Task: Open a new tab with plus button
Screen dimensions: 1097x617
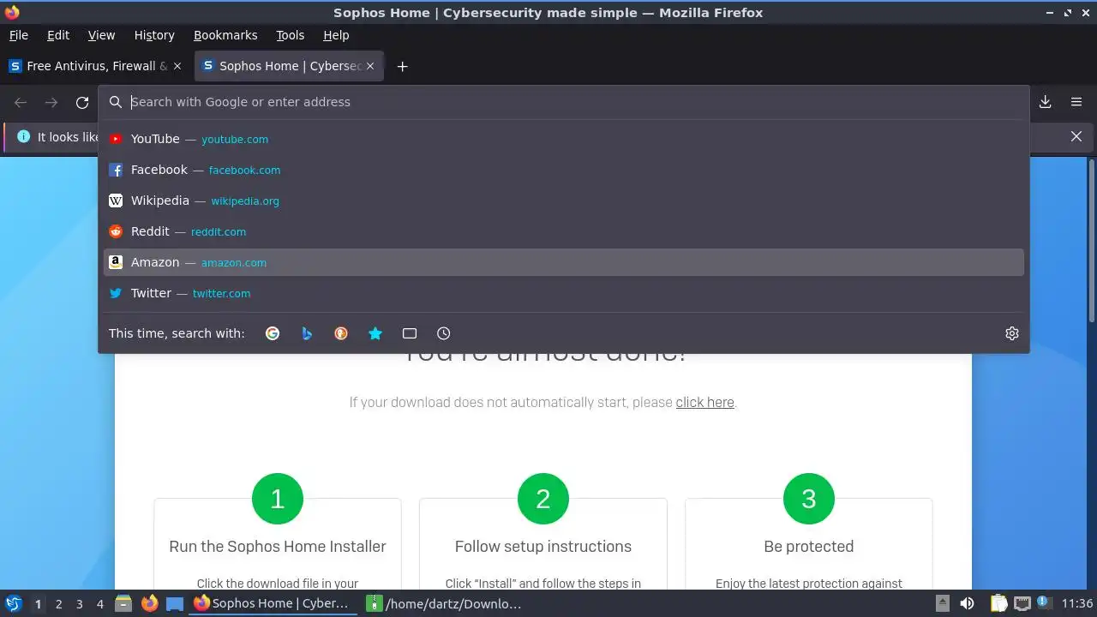Action: pyautogui.click(x=402, y=66)
